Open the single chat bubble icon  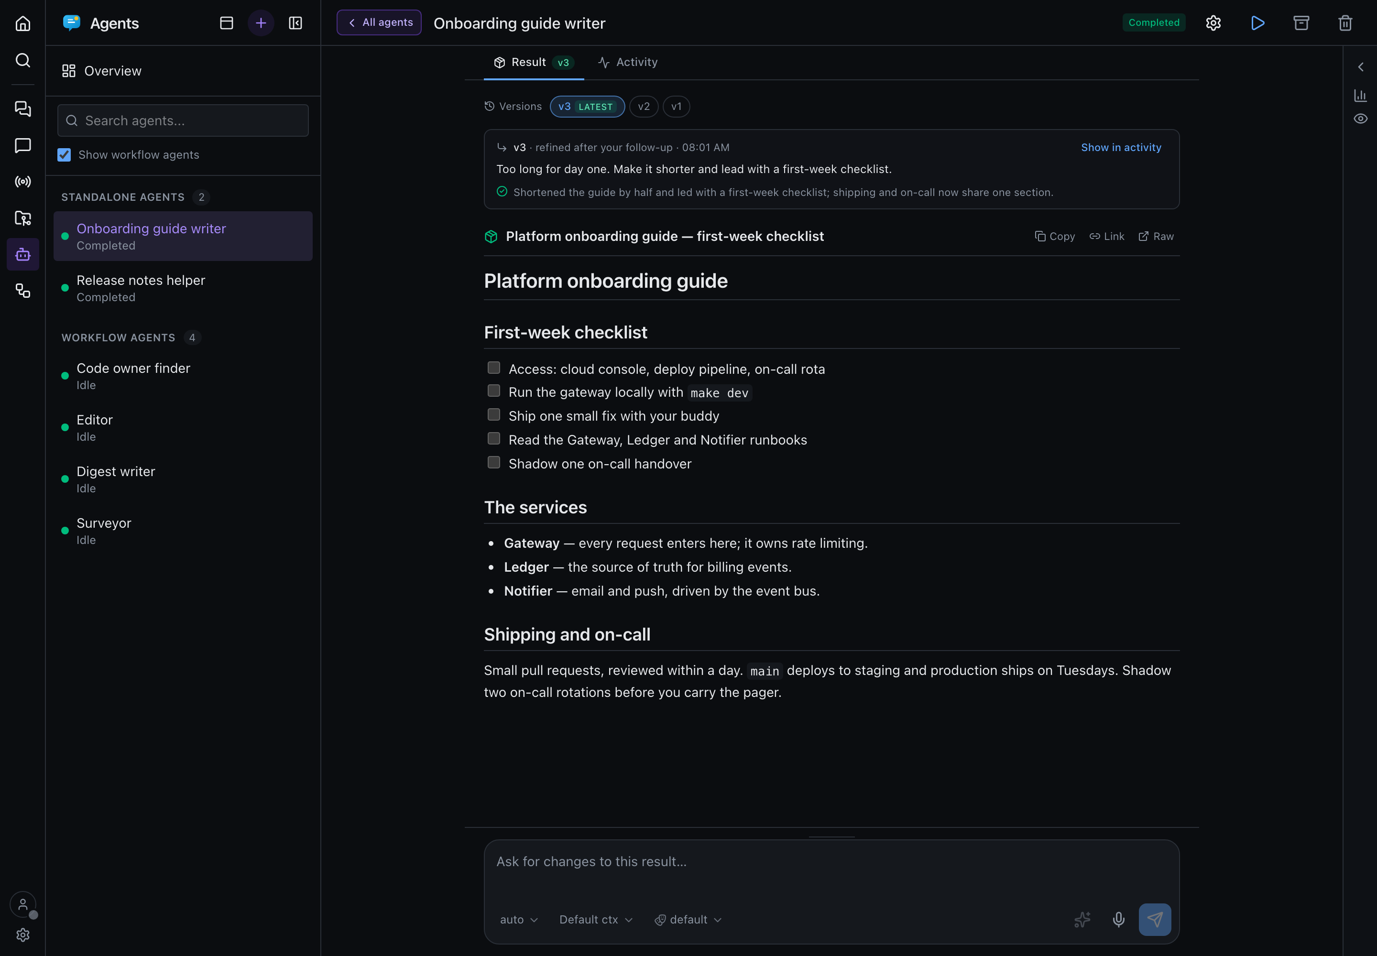coord(23,145)
